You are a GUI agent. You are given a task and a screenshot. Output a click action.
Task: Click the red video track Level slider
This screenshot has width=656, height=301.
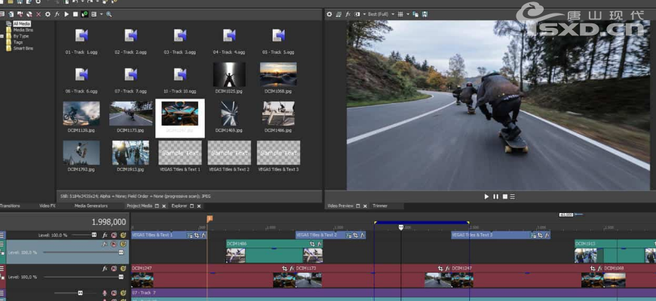point(83,277)
